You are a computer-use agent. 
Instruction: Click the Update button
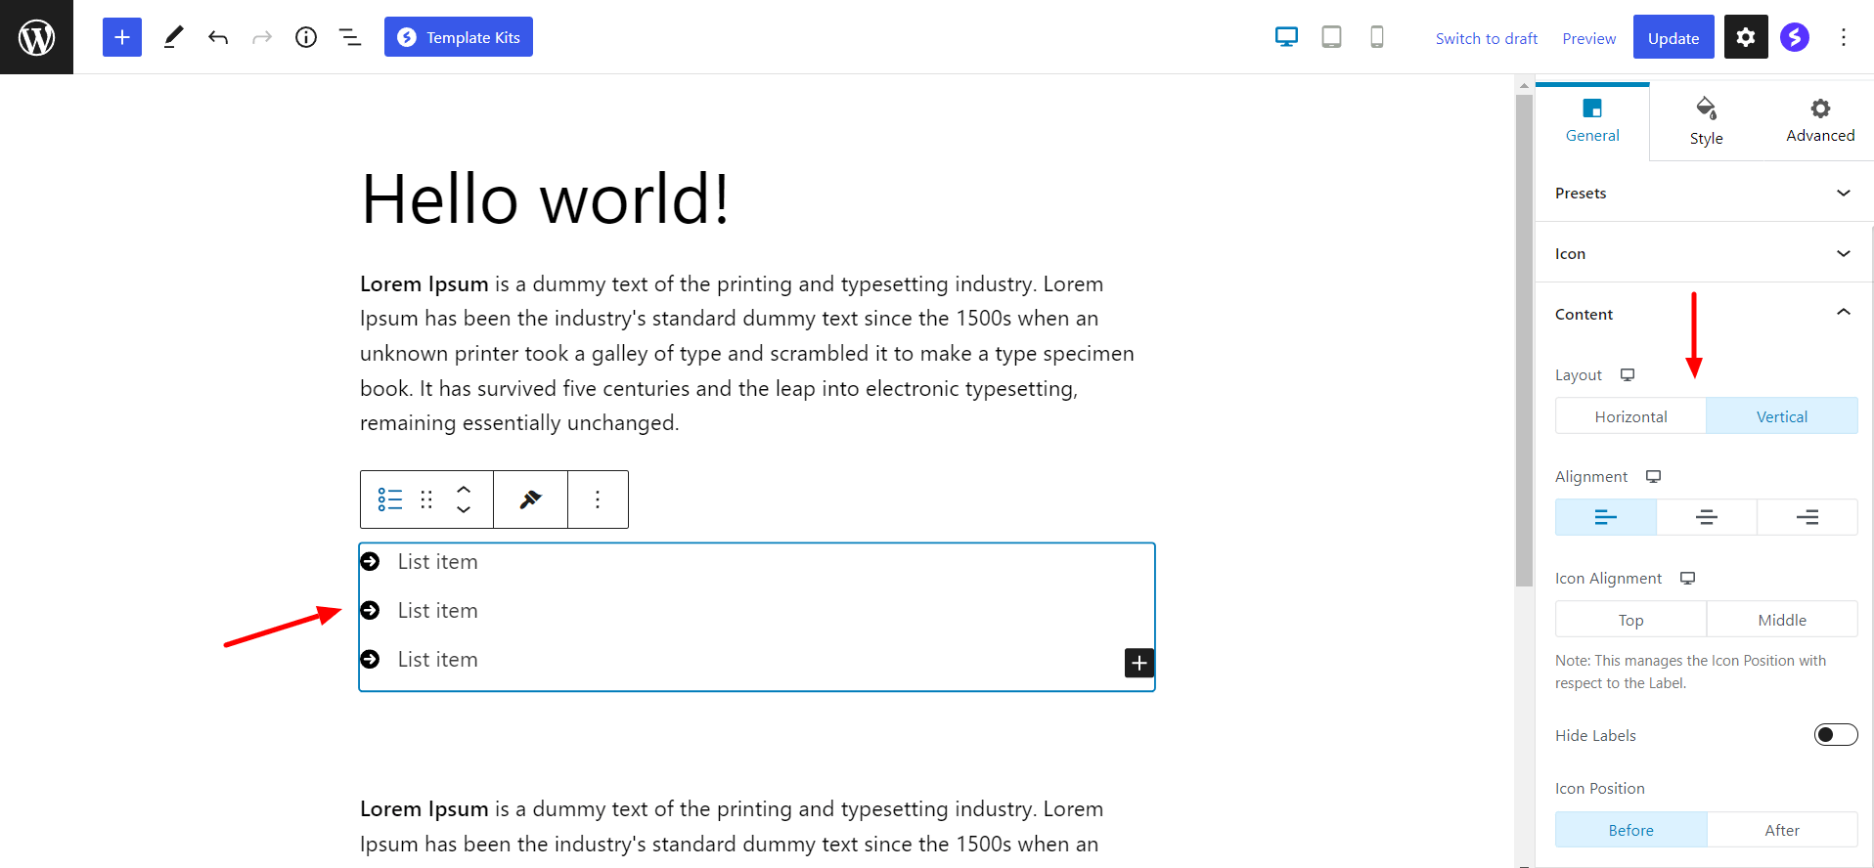pos(1673,38)
